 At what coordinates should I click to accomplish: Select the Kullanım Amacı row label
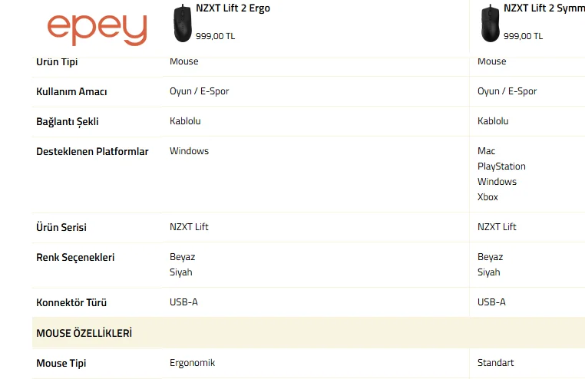click(x=71, y=91)
